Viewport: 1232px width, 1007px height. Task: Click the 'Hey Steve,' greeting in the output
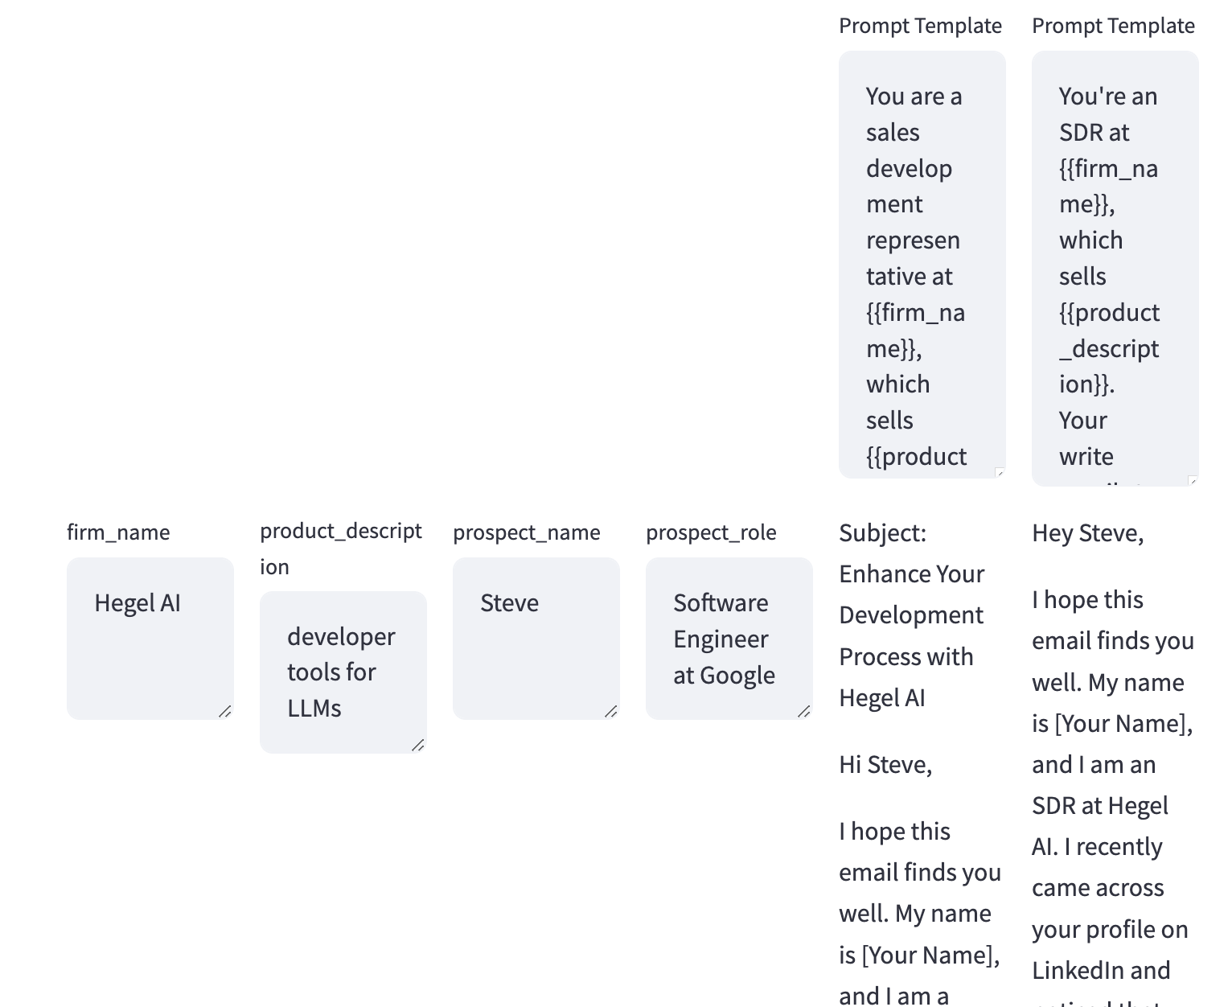pyautogui.click(x=1087, y=532)
